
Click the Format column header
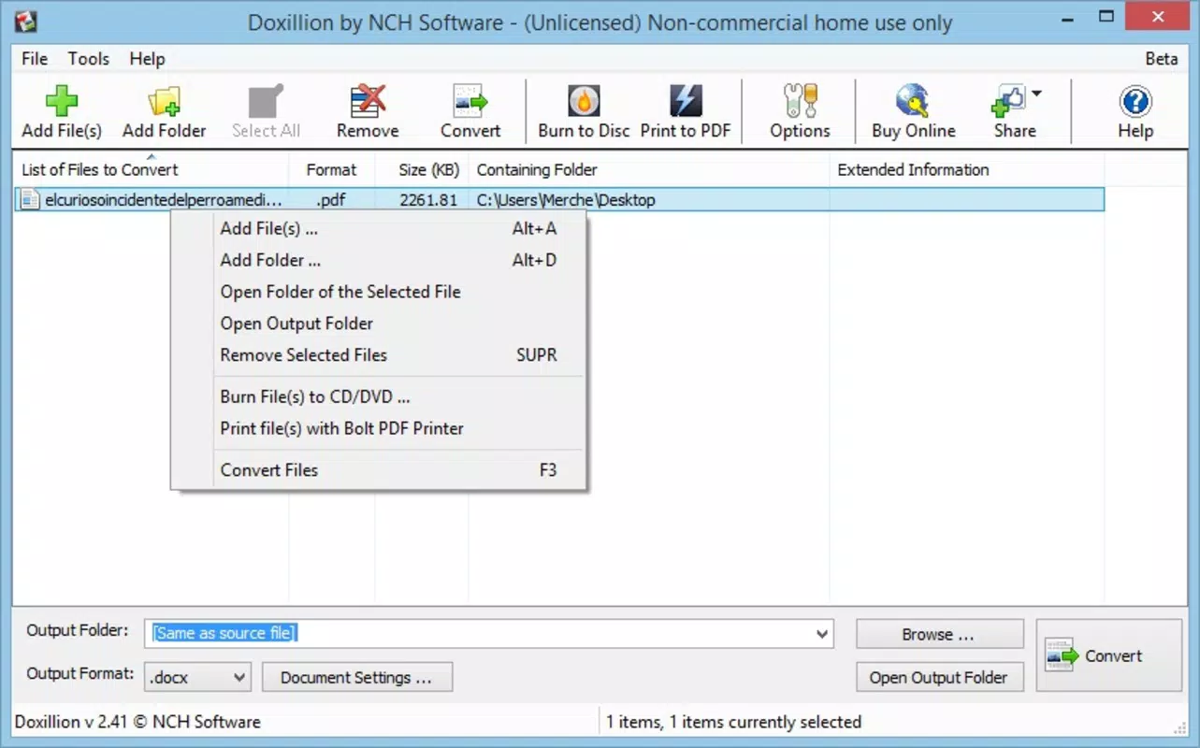332,169
